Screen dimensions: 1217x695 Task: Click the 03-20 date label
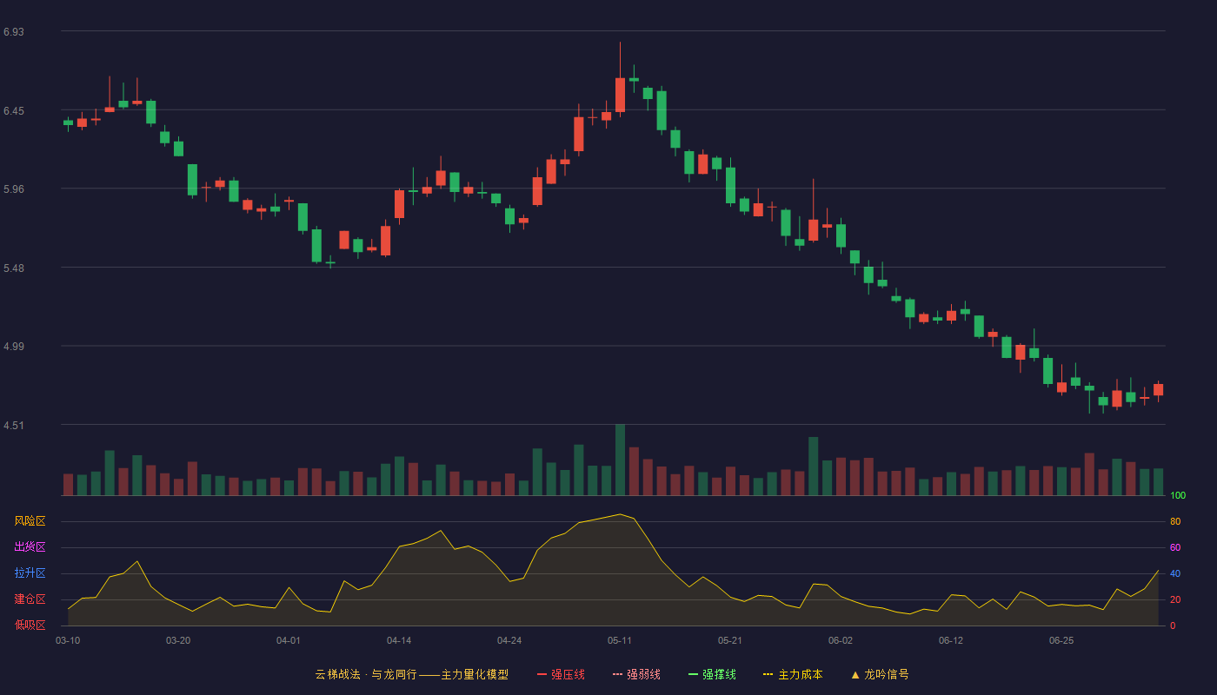[178, 640]
